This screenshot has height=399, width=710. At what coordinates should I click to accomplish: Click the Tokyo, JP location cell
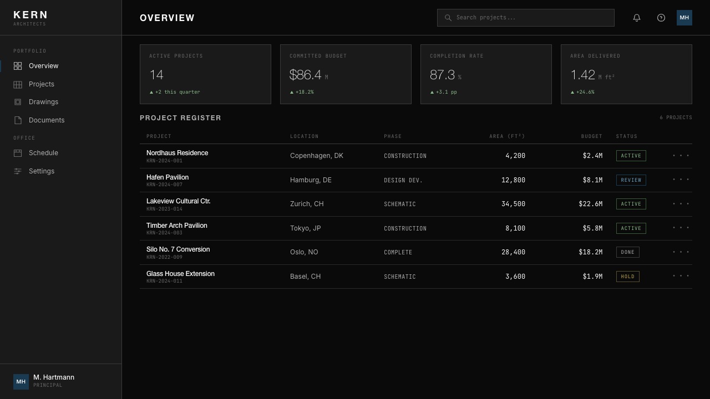(305, 228)
